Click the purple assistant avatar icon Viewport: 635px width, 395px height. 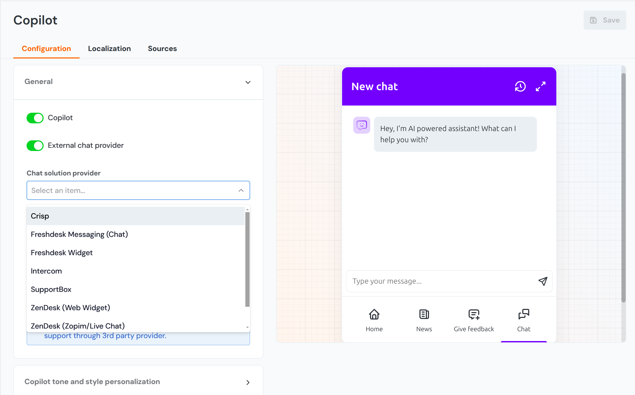361,125
